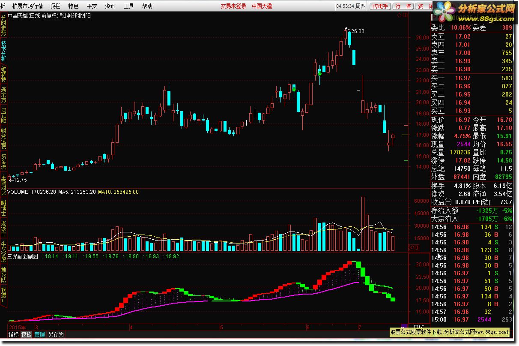The width and height of the screenshot is (519, 346).
Task: Open the 顶栏 menu
Action: tap(55, 6)
